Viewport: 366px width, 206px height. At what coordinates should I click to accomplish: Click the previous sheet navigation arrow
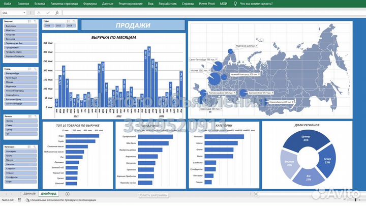pos(6,194)
